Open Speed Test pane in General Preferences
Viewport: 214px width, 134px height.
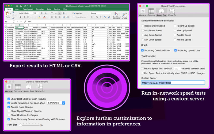point(29,88)
